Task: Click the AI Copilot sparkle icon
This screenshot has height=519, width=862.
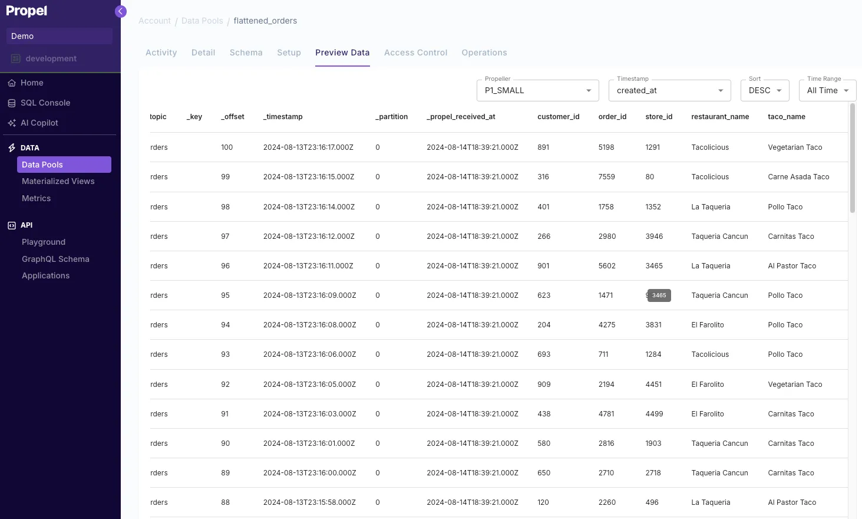Action: click(x=12, y=123)
